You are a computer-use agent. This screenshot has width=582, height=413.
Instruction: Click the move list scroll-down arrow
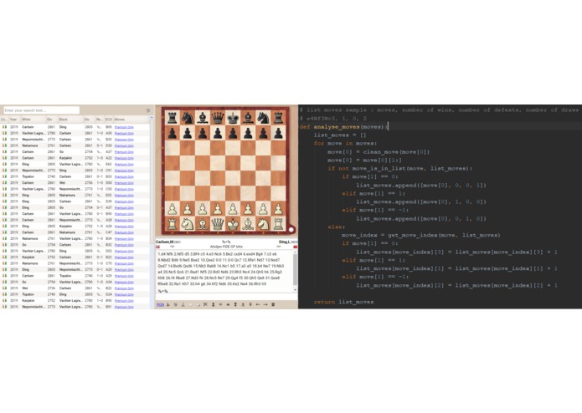pos(296,290)
